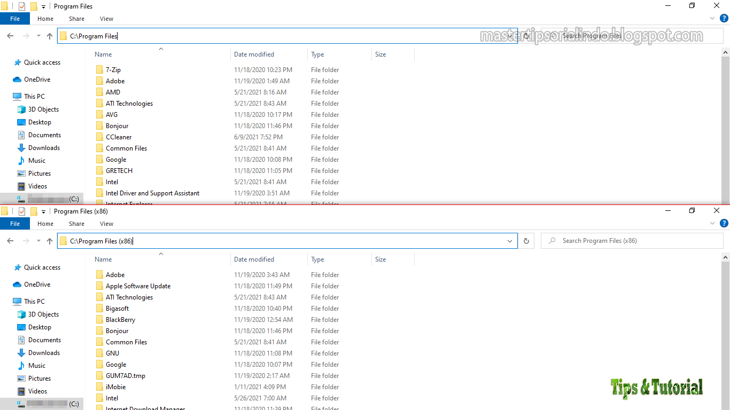Viewport: 730px width, 410px height.
Task: Open the 7-Zip folder
Action: (113, 69)
